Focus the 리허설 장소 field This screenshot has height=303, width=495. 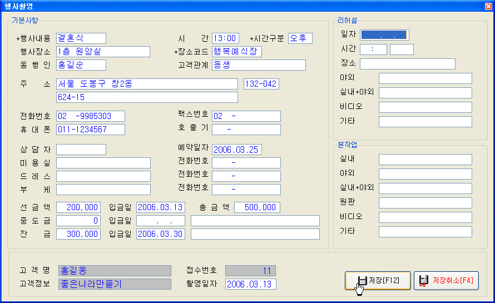tap(408, 64)
